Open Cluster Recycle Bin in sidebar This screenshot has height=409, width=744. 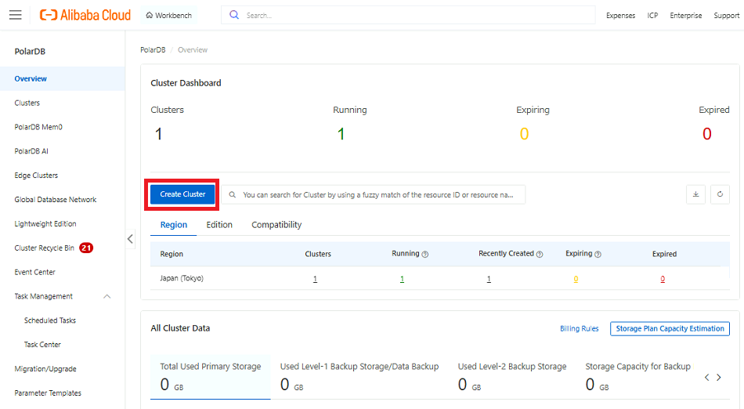45,248
